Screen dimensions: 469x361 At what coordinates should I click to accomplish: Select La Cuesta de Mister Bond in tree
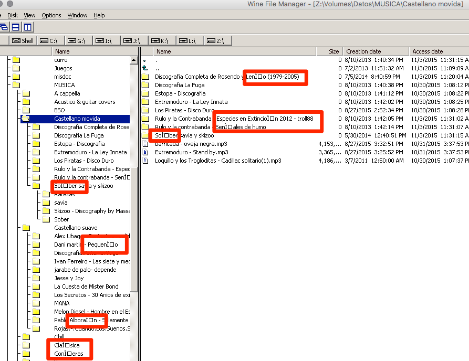tap(87, 286)
